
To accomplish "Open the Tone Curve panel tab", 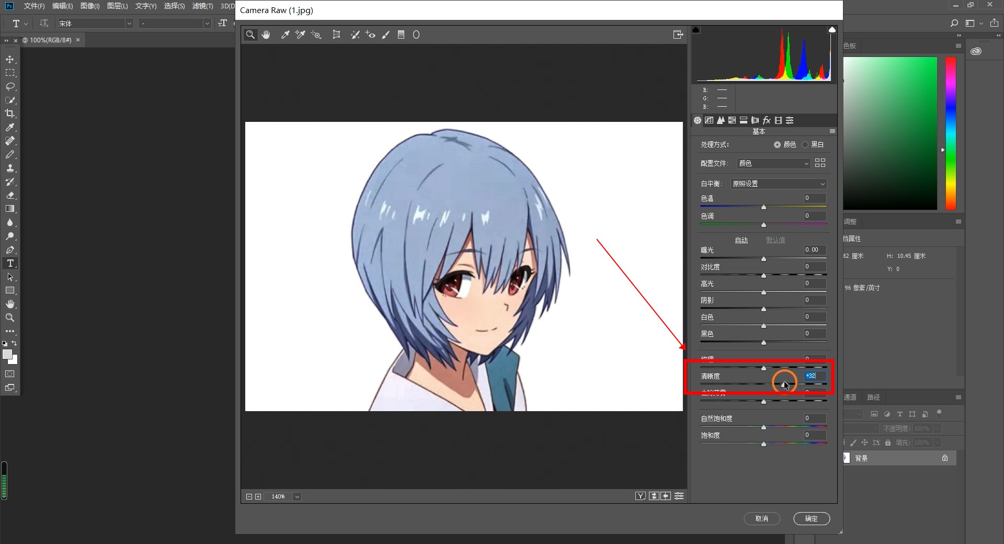I will pyautogui.click(x=709, y=120).
